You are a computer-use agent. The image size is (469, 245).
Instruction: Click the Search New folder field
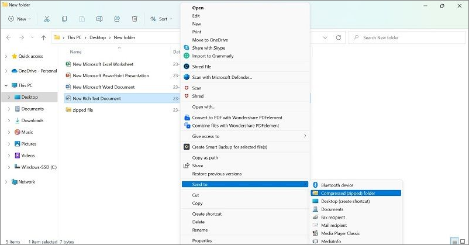tap(409, 37)
